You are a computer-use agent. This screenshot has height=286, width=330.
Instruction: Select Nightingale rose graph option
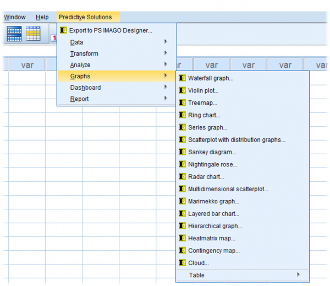tap(213, 164)
